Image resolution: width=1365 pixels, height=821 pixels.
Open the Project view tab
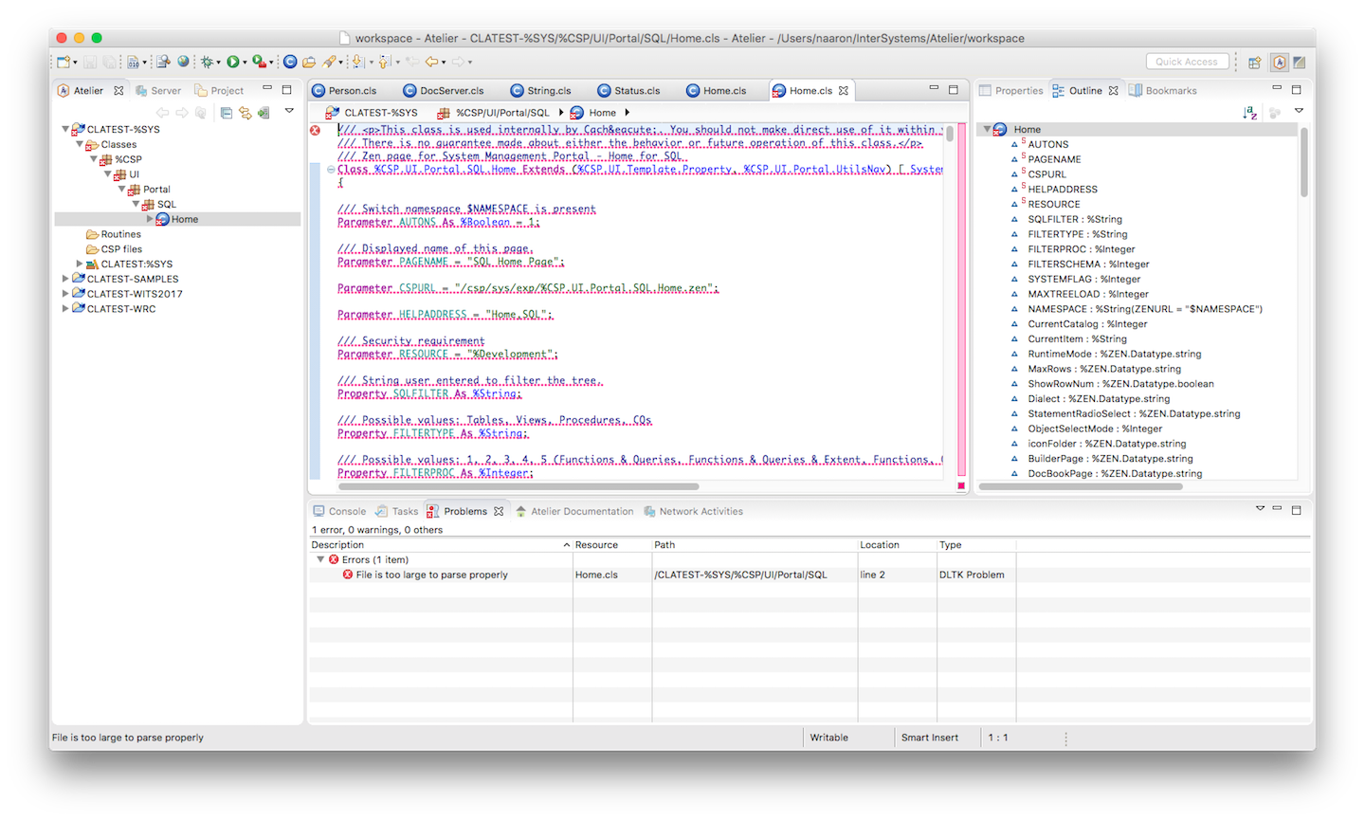(219, 91)
